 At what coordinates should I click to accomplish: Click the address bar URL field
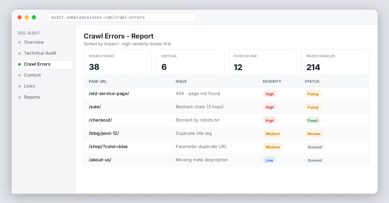point(121,17)
